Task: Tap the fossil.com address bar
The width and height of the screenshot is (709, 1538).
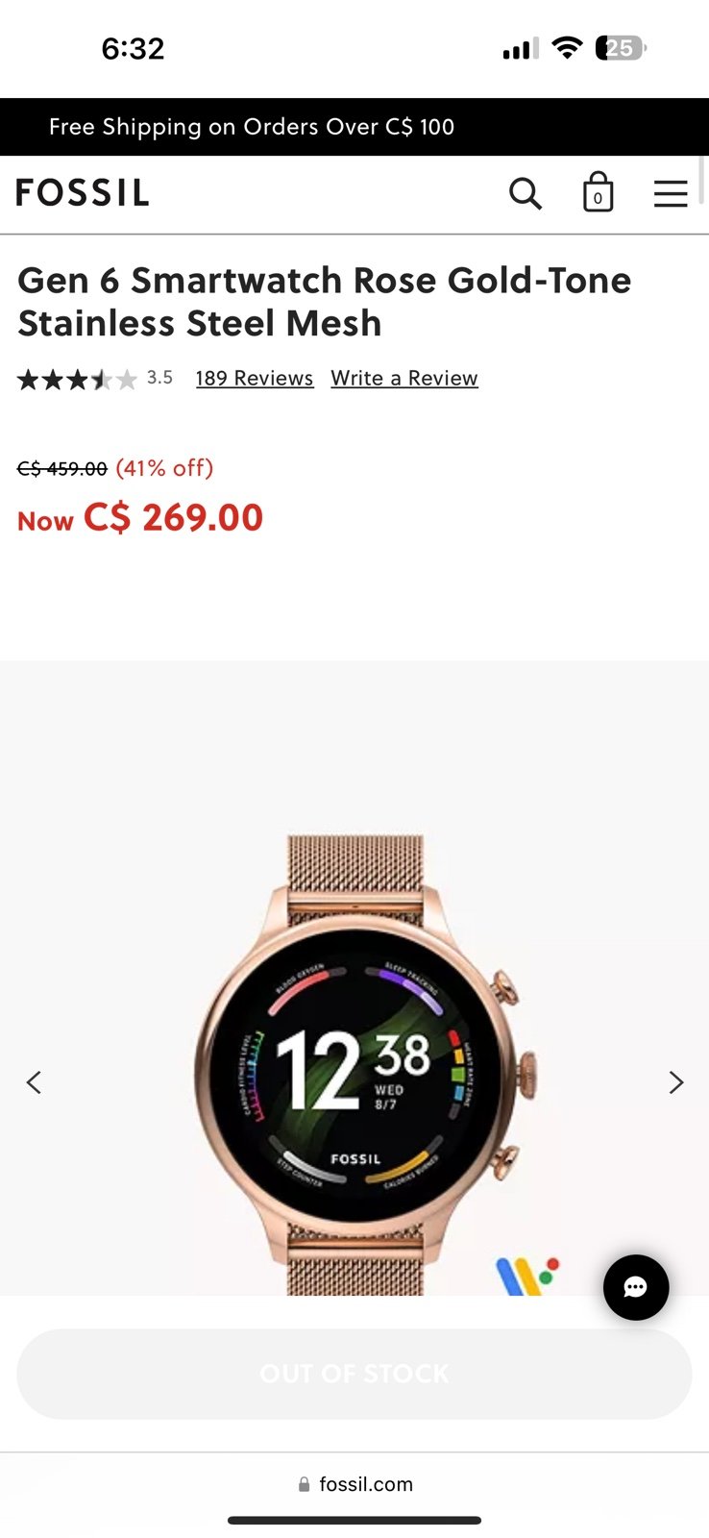Action: 355,1484
